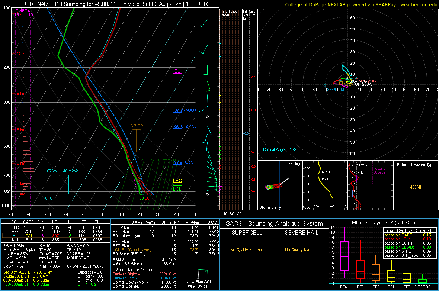The image size is (439, 291).
Task: Click the green "SHIP = 0.2" value
Action: coord(87,284)
